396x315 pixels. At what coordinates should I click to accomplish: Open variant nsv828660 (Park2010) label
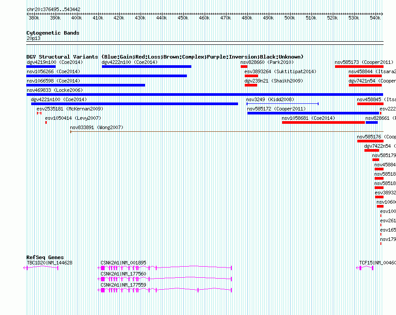[x=267, y=62]
